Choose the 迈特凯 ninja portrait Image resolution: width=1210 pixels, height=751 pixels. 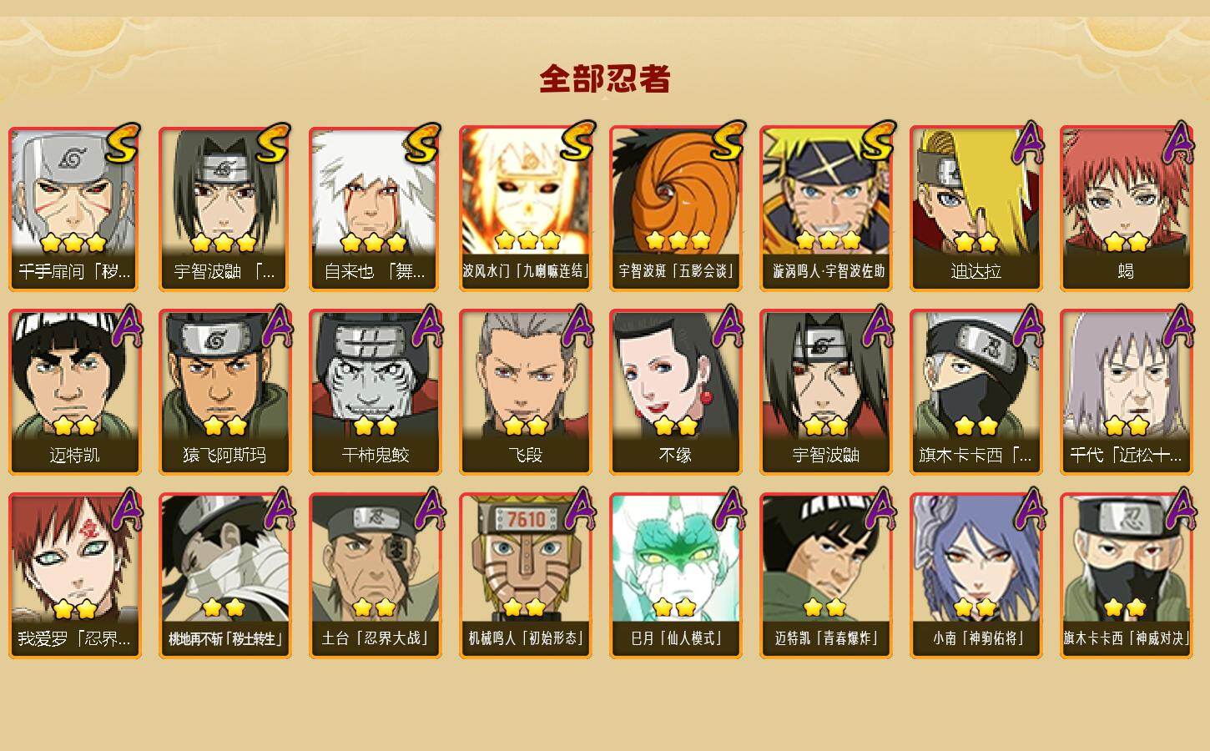[x=74, y=392]
